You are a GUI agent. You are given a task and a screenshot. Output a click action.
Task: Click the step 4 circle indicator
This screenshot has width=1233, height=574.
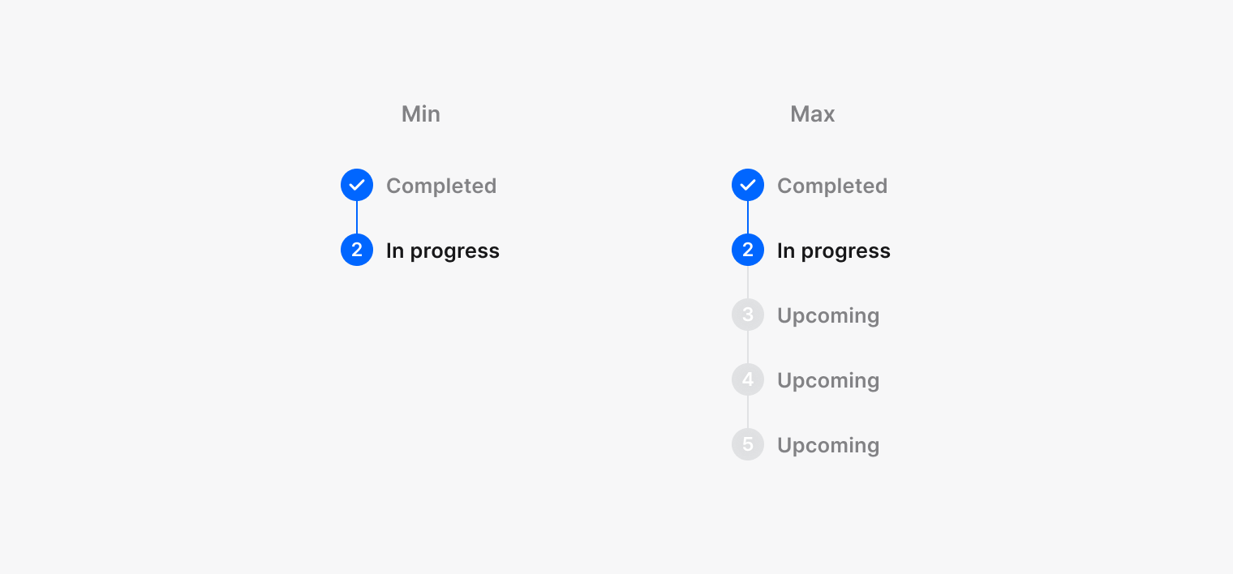[x=748, y=379]
